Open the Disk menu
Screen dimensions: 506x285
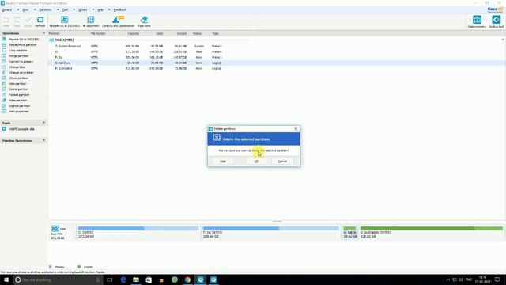(65, 10)
